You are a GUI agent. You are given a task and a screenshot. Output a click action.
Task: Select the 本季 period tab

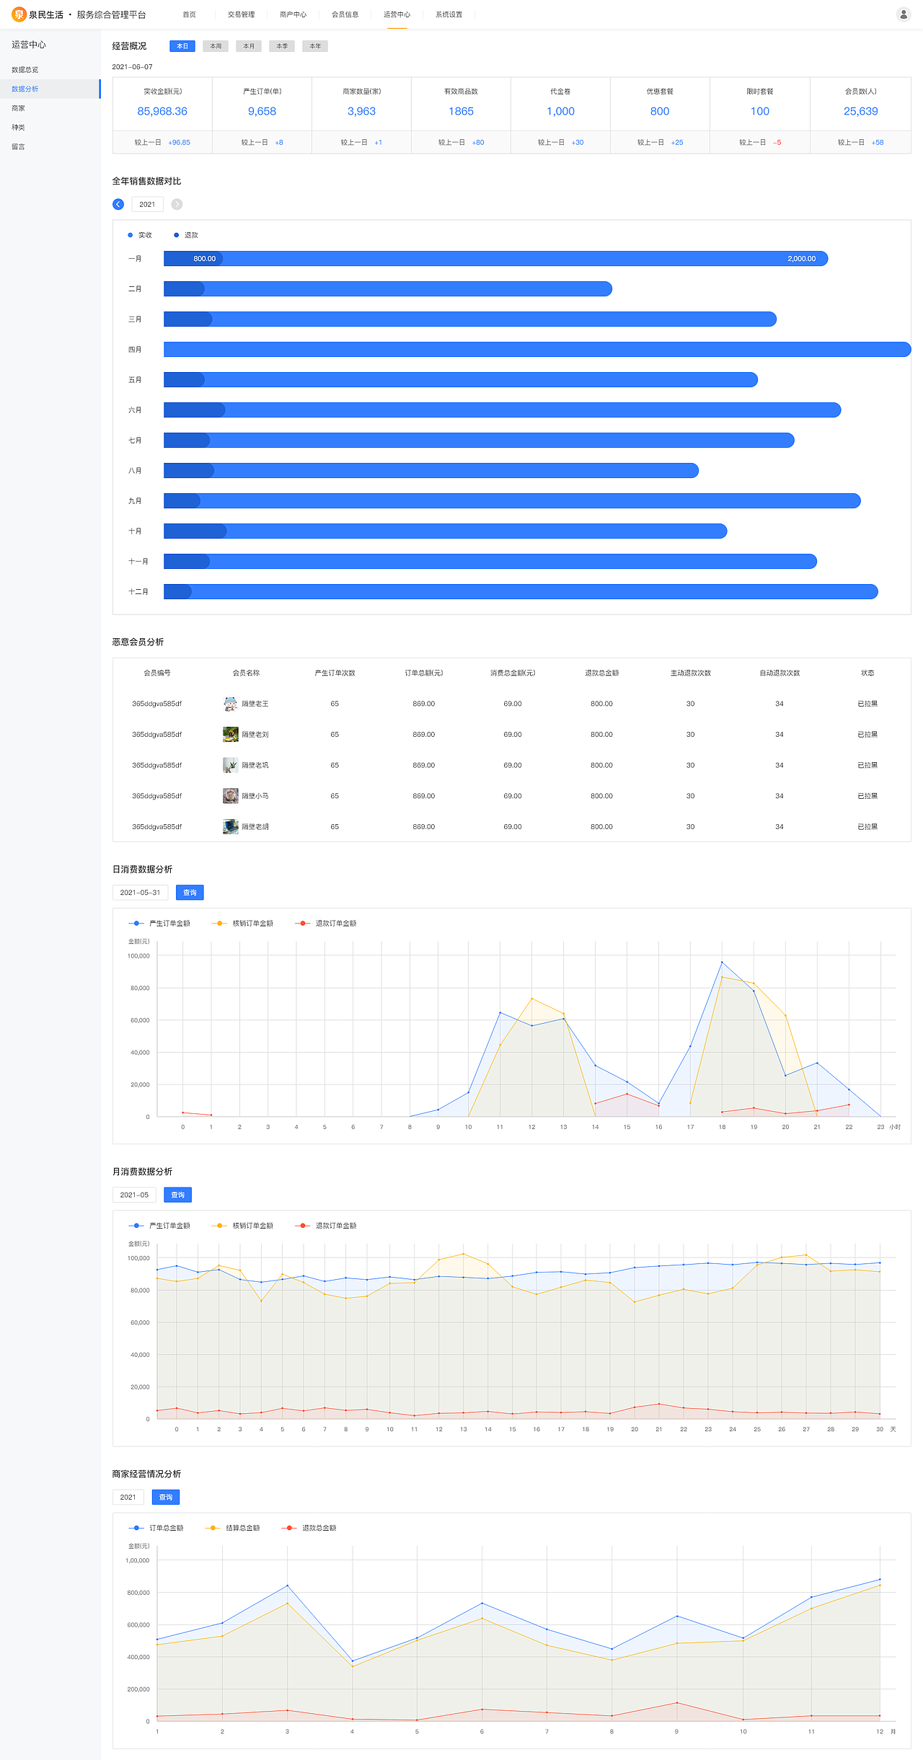282,46
